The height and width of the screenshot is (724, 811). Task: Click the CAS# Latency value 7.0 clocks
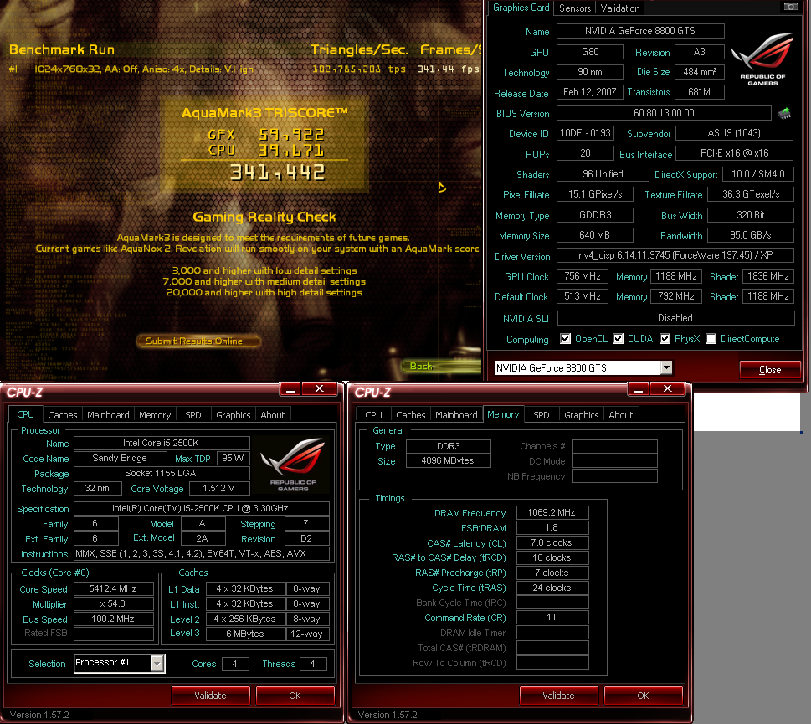[x=552, y=542]
